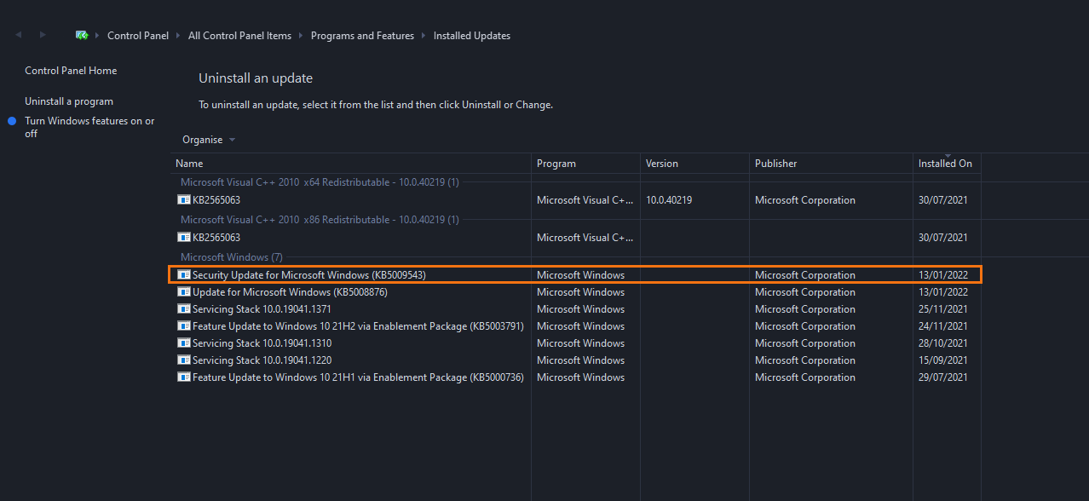Go to Programs and Features breadcrumb
The width and height of the screenshot is (1089, 501).
click(x=362, y=36)
